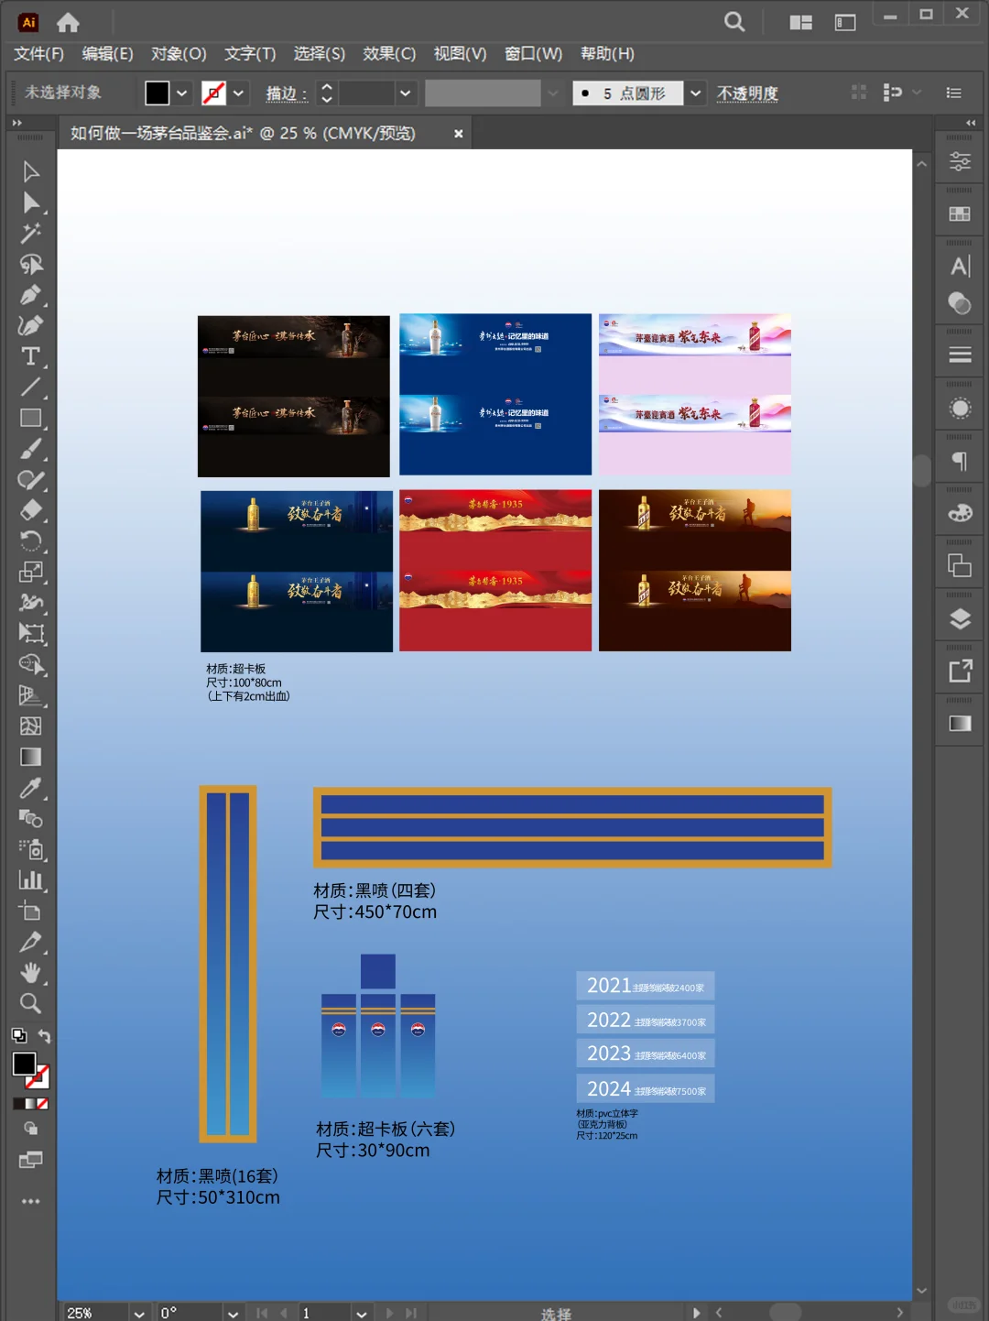Viewport: 989px width, 1321px height.
Task: Select the Column Graph tool
Action: coord(31,880)
